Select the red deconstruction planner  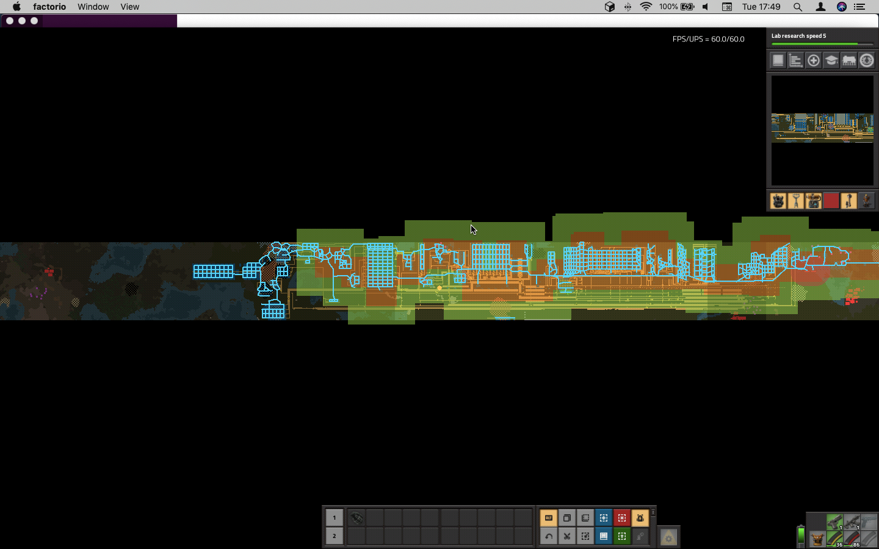click(622, 518)
